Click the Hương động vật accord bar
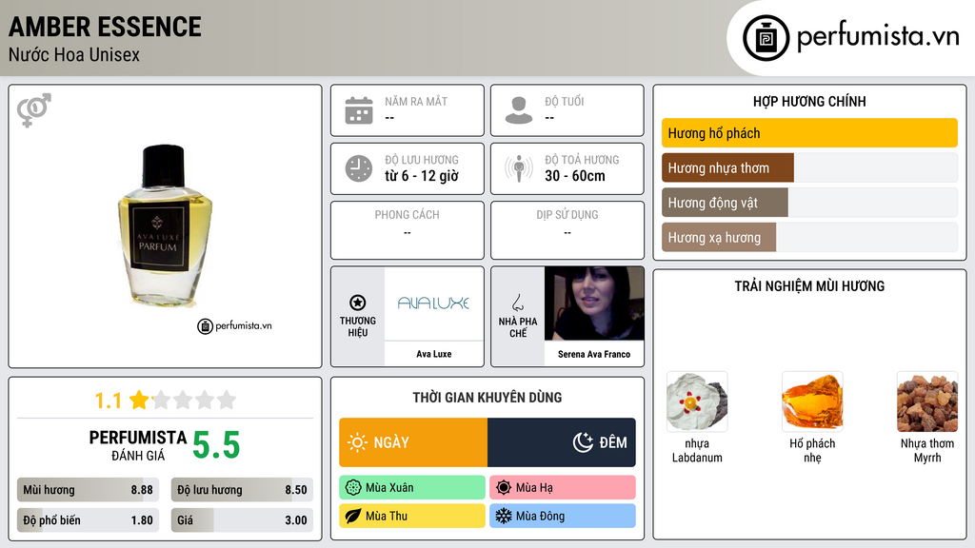 (x=809, y=203)
